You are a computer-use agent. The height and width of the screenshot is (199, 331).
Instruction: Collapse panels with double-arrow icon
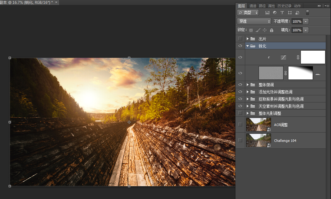click(x=319, y=6)
